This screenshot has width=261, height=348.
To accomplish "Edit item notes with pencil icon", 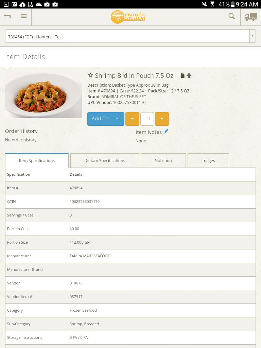I will click(x=166, y=132).
